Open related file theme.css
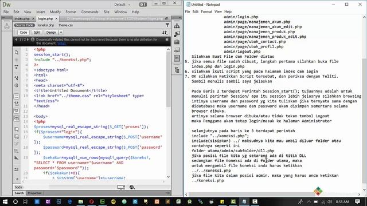Screen dimensions: 367x206 point(65,25)
